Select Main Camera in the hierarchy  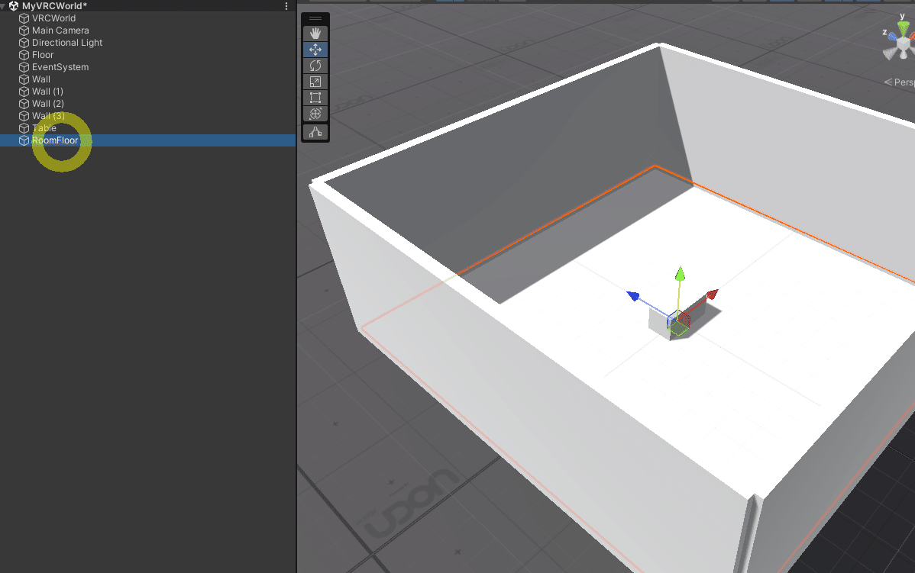(x=60, y=31)
